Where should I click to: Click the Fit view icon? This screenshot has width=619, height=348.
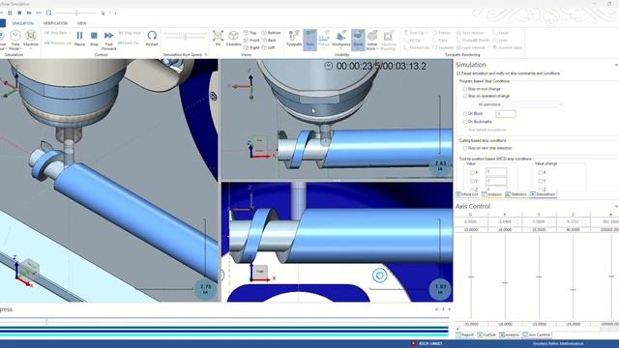pyautogui.click(x=218, y=39)
